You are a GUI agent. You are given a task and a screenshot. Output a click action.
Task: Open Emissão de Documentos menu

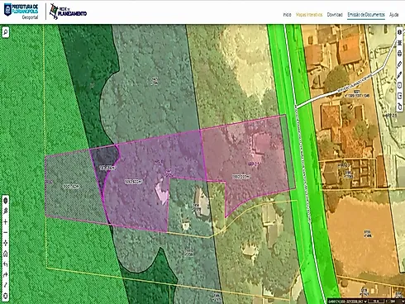[366, 15]
